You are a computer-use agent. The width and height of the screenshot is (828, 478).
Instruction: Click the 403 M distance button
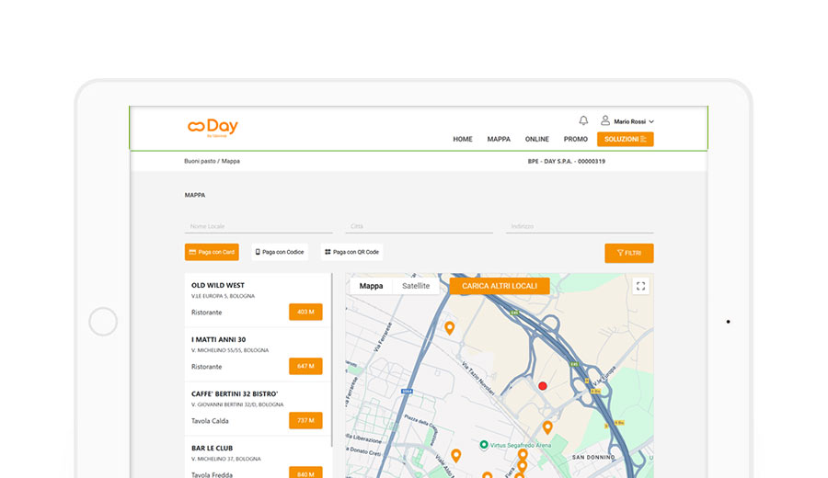point(305,312)
